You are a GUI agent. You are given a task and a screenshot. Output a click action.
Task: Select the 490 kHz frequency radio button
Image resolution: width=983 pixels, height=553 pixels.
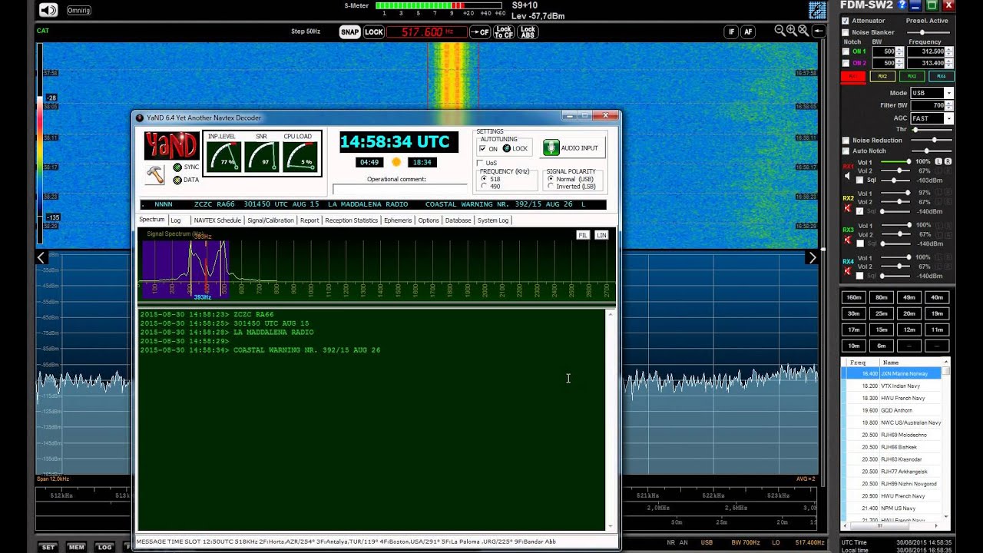(x=484, y=186)
